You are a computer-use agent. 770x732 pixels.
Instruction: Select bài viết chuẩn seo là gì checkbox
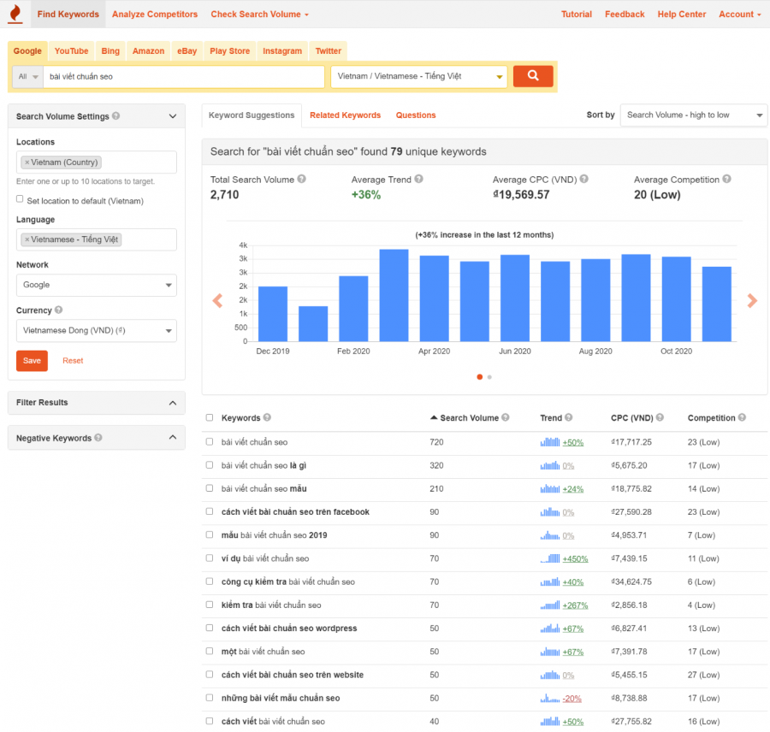coord(210,465)
